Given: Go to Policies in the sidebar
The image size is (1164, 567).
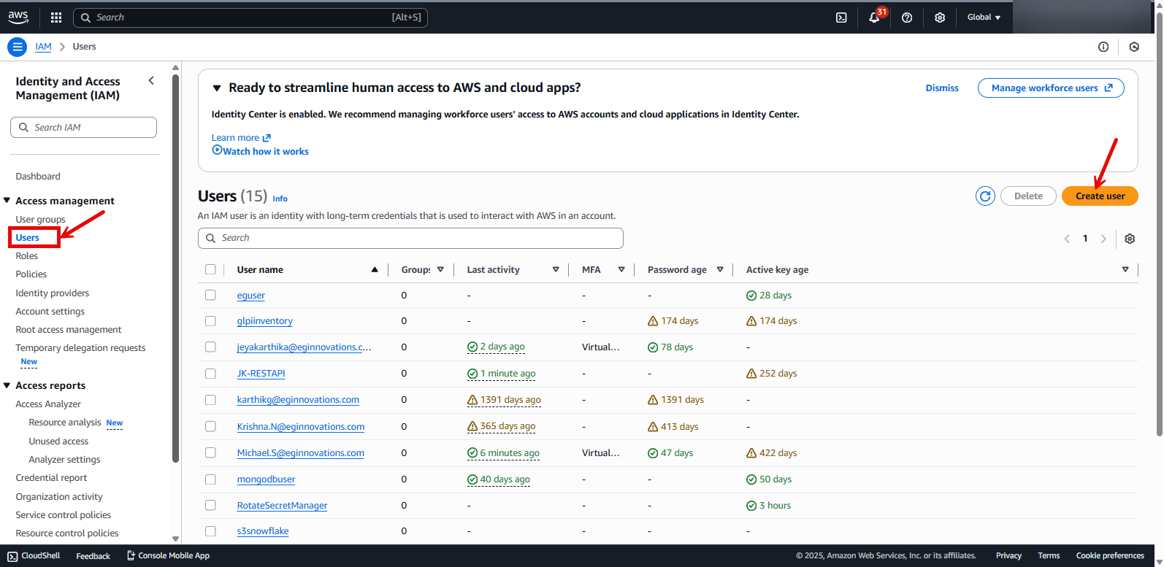Looking at the screenshot, I should pos(31,274).
